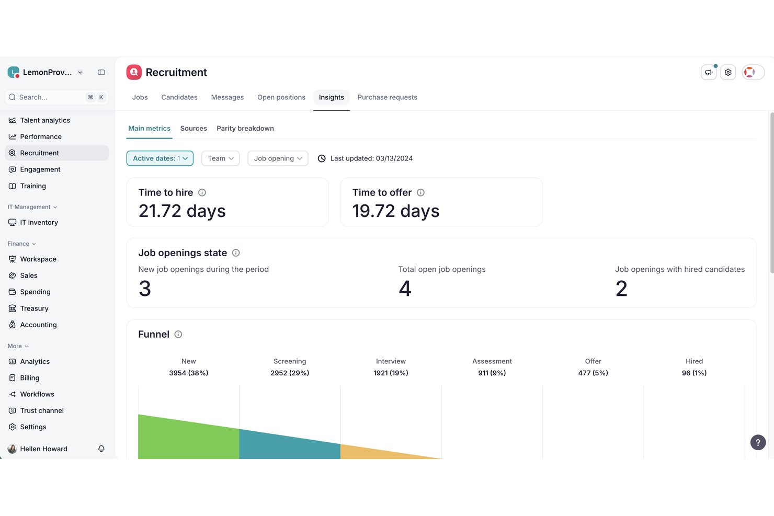Show info tooltip for Time to hire
This screenshot has width=774, height=516.
pyautogui.click(x=202, y=192)
